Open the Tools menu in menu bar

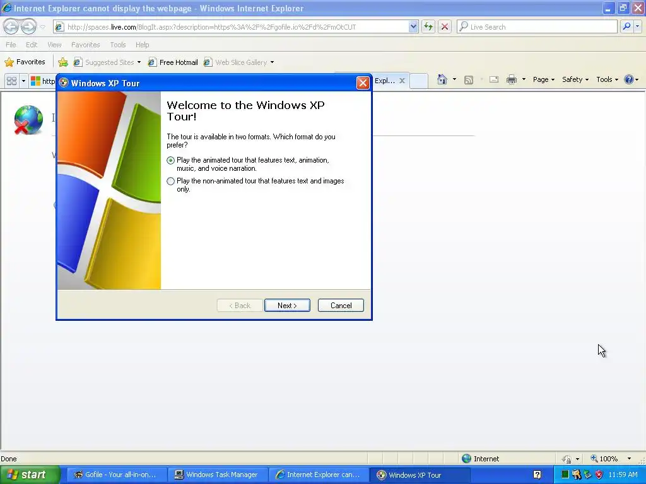pos(118,45)
